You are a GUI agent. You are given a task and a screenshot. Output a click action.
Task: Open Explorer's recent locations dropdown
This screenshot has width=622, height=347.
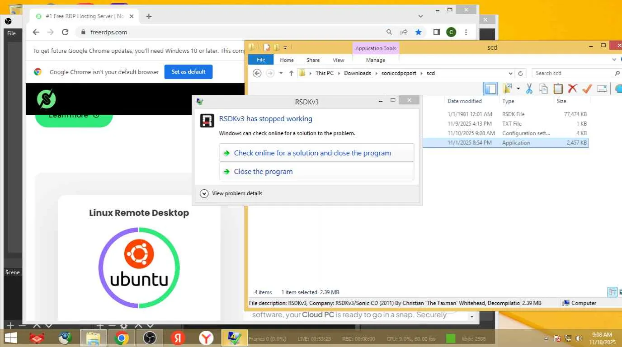coord(281,73)
